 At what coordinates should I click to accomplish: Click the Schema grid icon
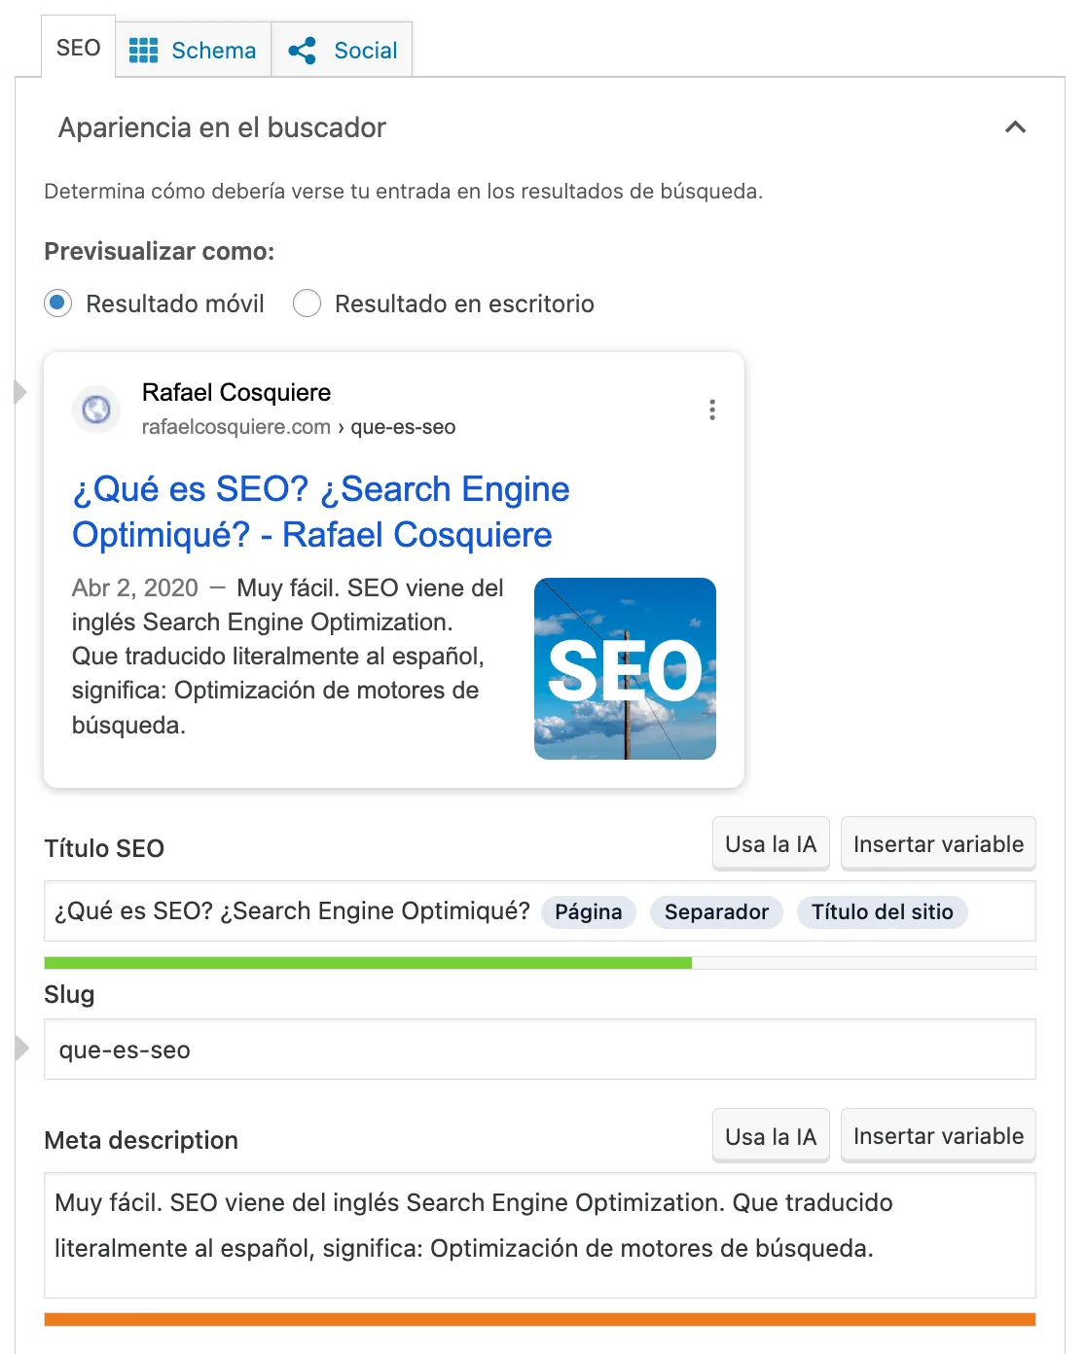pyautogui.click(x=144, y=50)
